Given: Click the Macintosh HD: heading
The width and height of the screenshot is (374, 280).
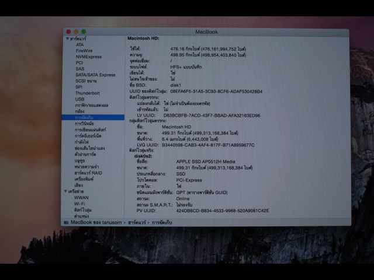Looking at the screenshot, I should click(143, 38).
